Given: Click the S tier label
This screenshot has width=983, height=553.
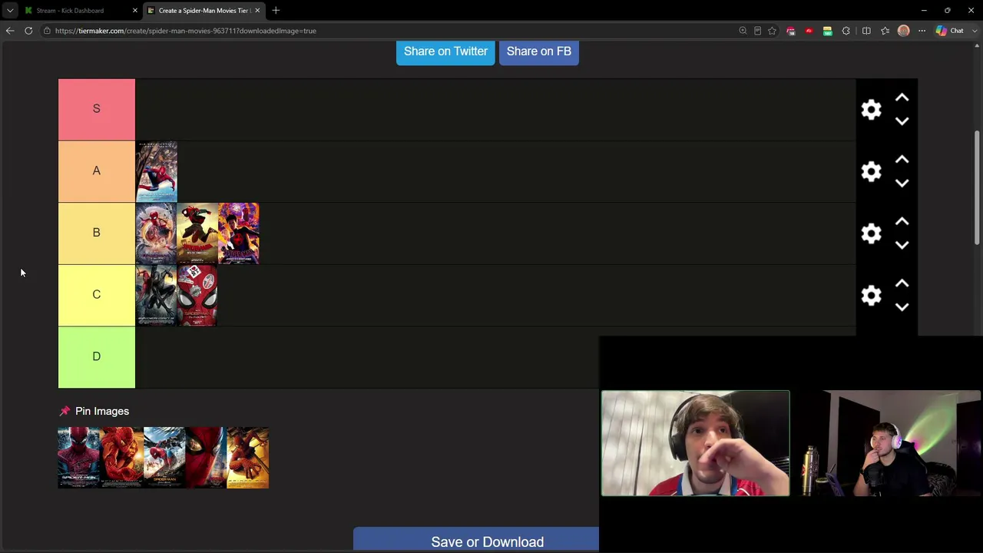Looking at the screenshot, I should click(97, 109).
